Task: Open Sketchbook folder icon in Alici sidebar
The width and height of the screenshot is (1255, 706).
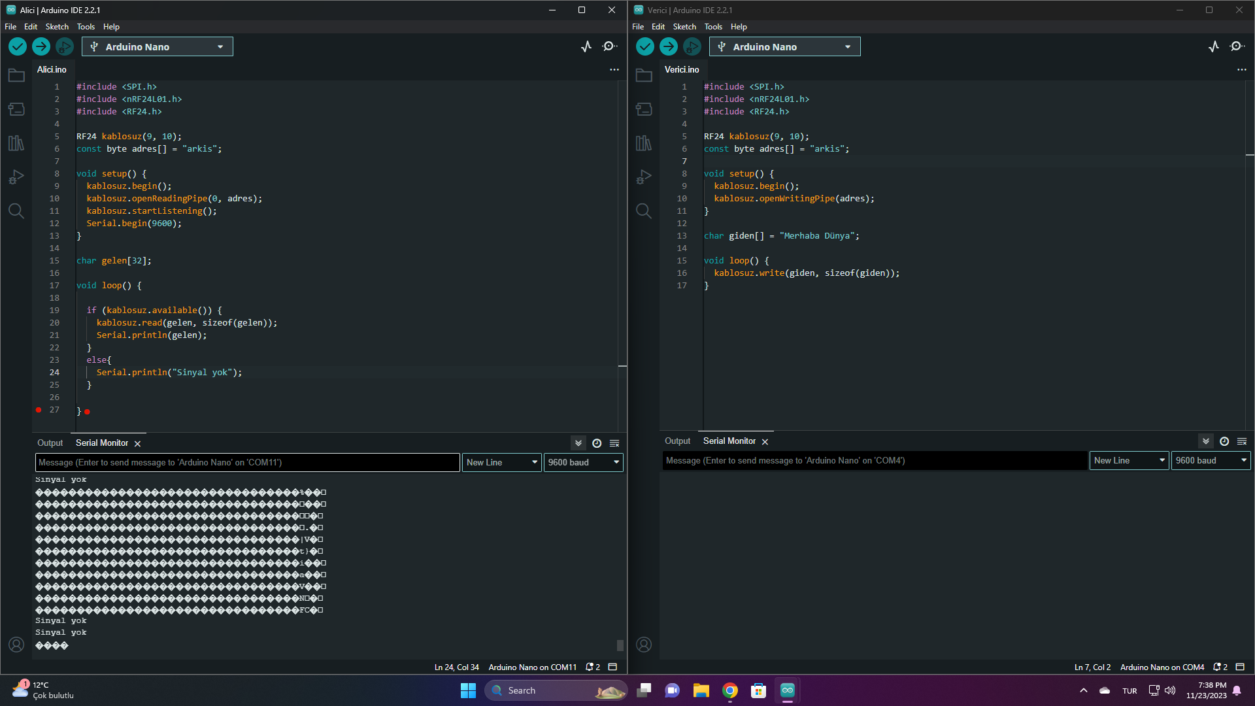Action: click(16, 75)
